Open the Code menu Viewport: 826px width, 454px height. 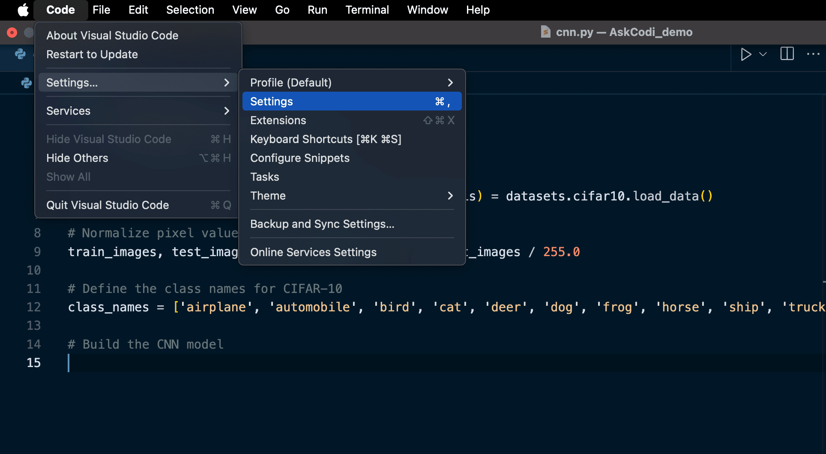60,10
